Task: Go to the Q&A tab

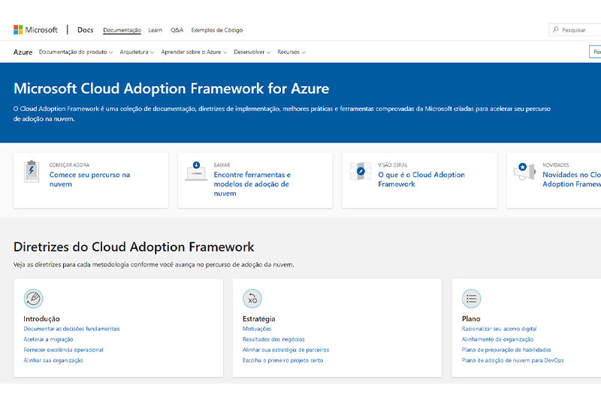Action: click(x=177, y=30)
